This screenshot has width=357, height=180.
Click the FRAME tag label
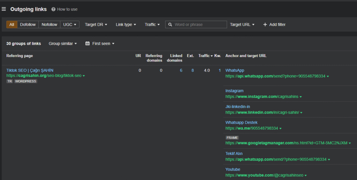(232, 138)
